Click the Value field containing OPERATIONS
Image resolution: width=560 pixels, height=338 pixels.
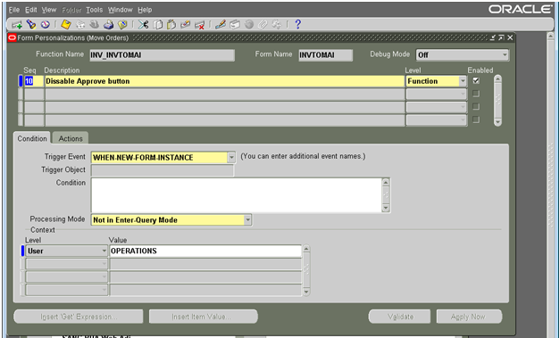(205, 251)
